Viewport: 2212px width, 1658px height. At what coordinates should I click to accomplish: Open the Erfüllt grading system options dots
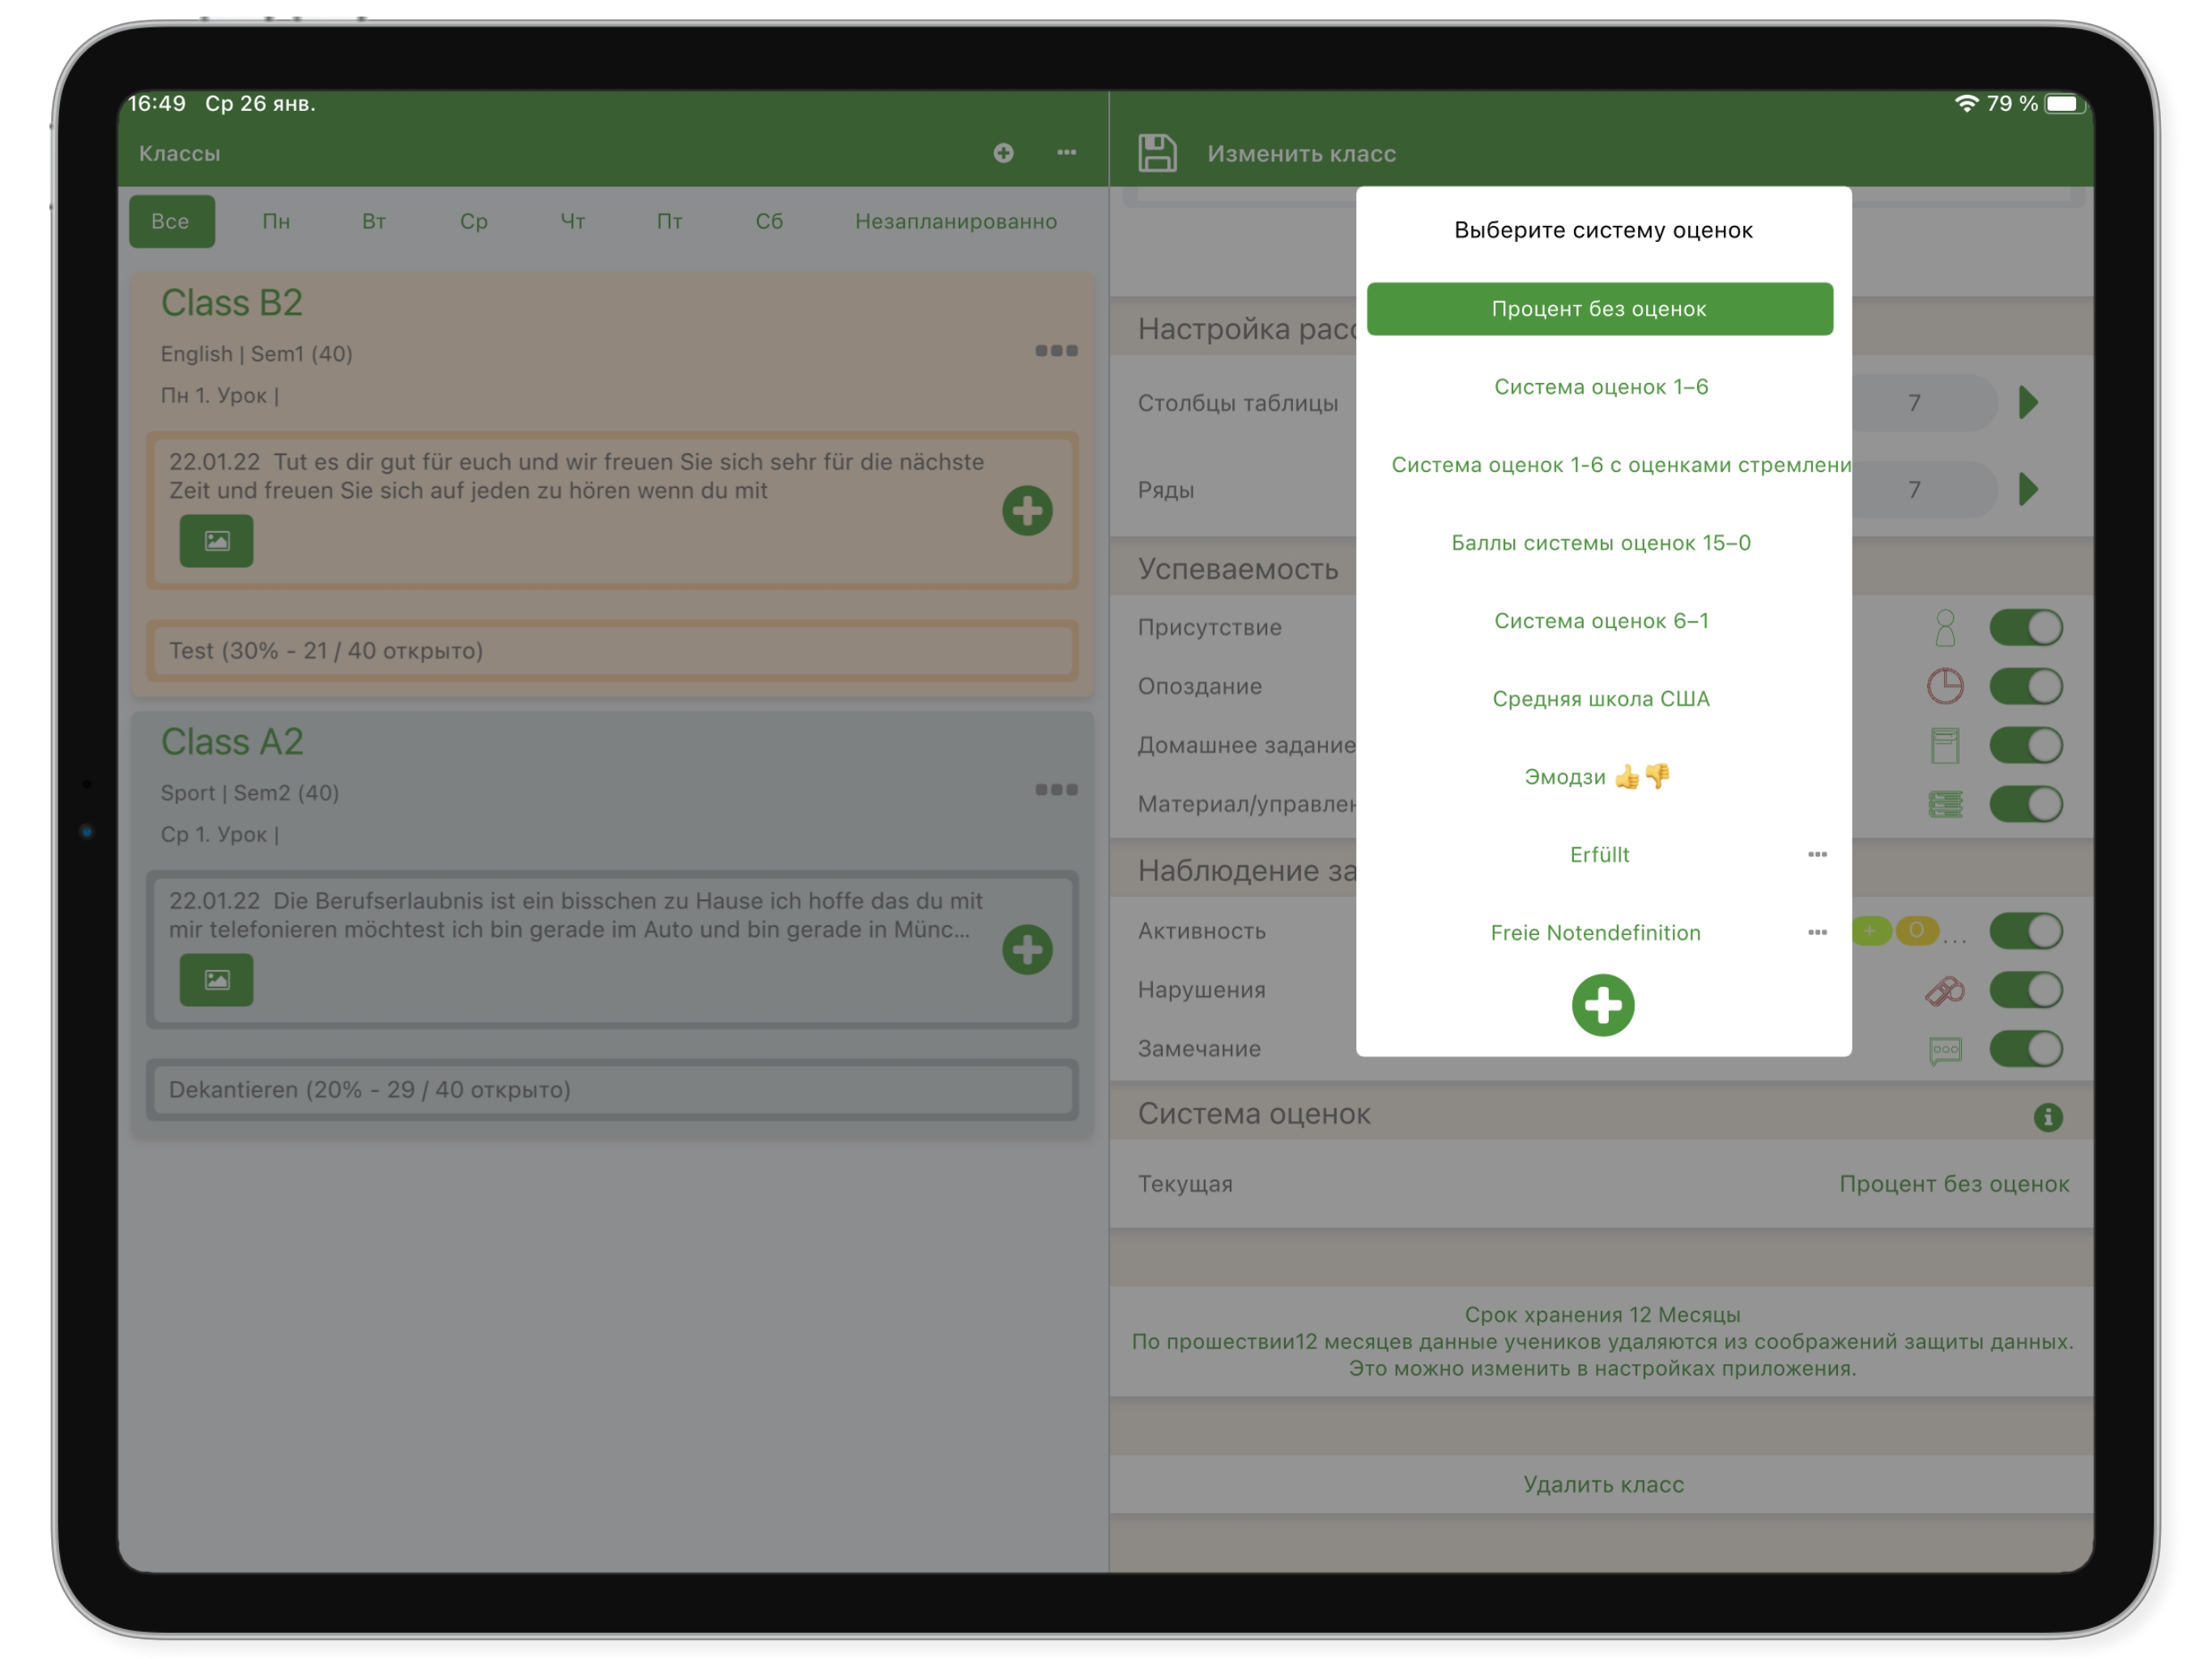coord(1817,854)
